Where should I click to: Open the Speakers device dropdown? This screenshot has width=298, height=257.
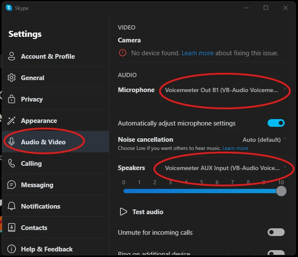click(225, 168)
